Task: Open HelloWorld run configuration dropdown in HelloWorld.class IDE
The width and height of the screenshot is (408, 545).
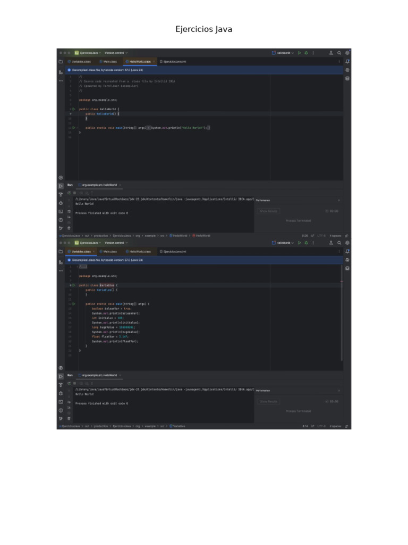Action: pos(283,53)
